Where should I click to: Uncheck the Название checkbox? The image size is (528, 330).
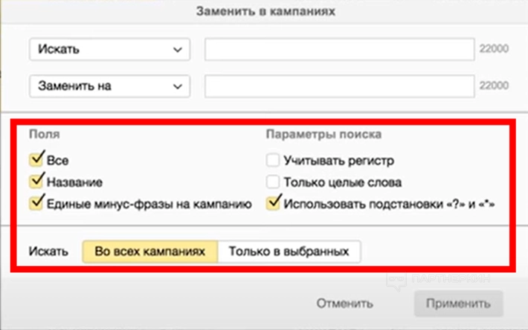[36, 181]
